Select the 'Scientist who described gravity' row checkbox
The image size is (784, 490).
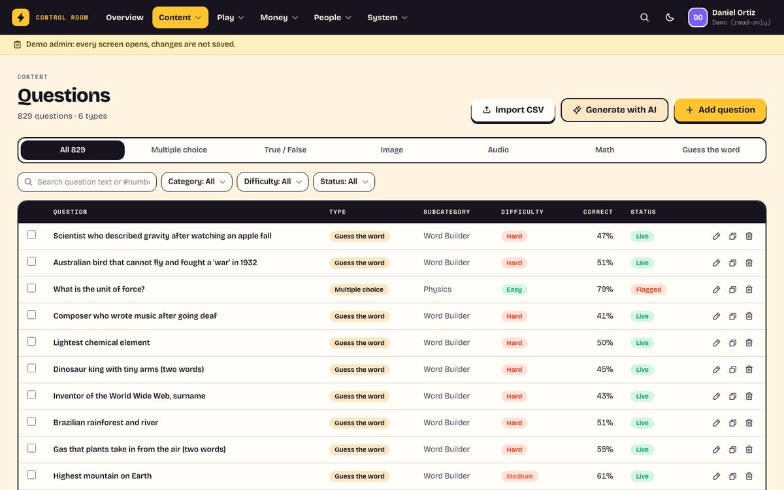pyautogui.click(x=31, y=235)
